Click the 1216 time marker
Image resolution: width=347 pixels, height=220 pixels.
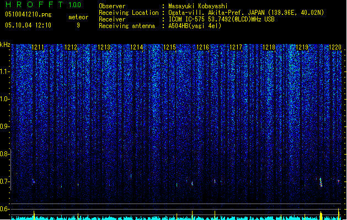tap(202, 47)
